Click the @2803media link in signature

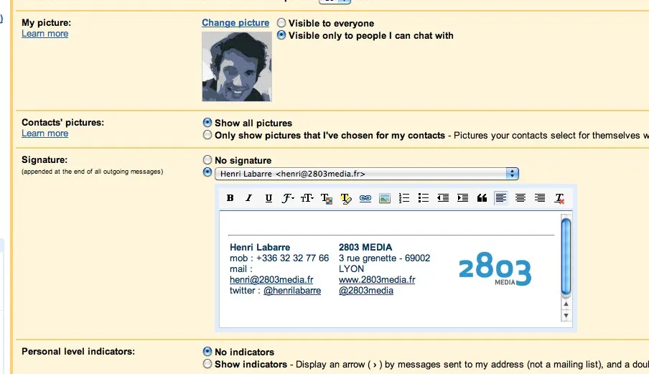coord(366,291)
